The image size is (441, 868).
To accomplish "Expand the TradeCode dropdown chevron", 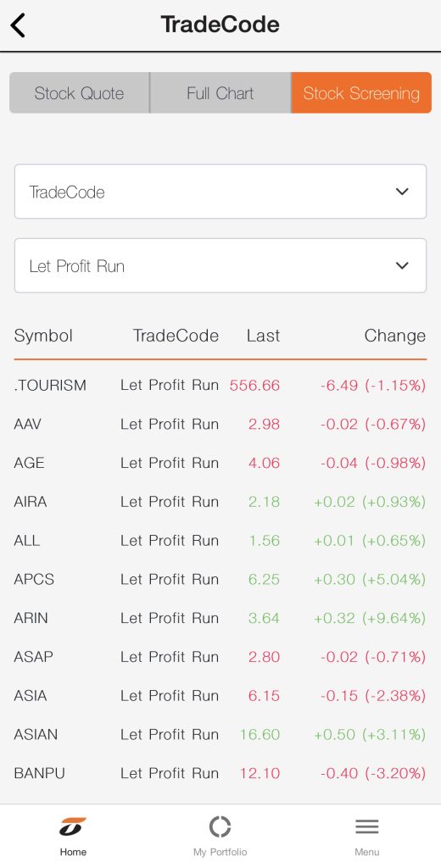I will 402,192.
